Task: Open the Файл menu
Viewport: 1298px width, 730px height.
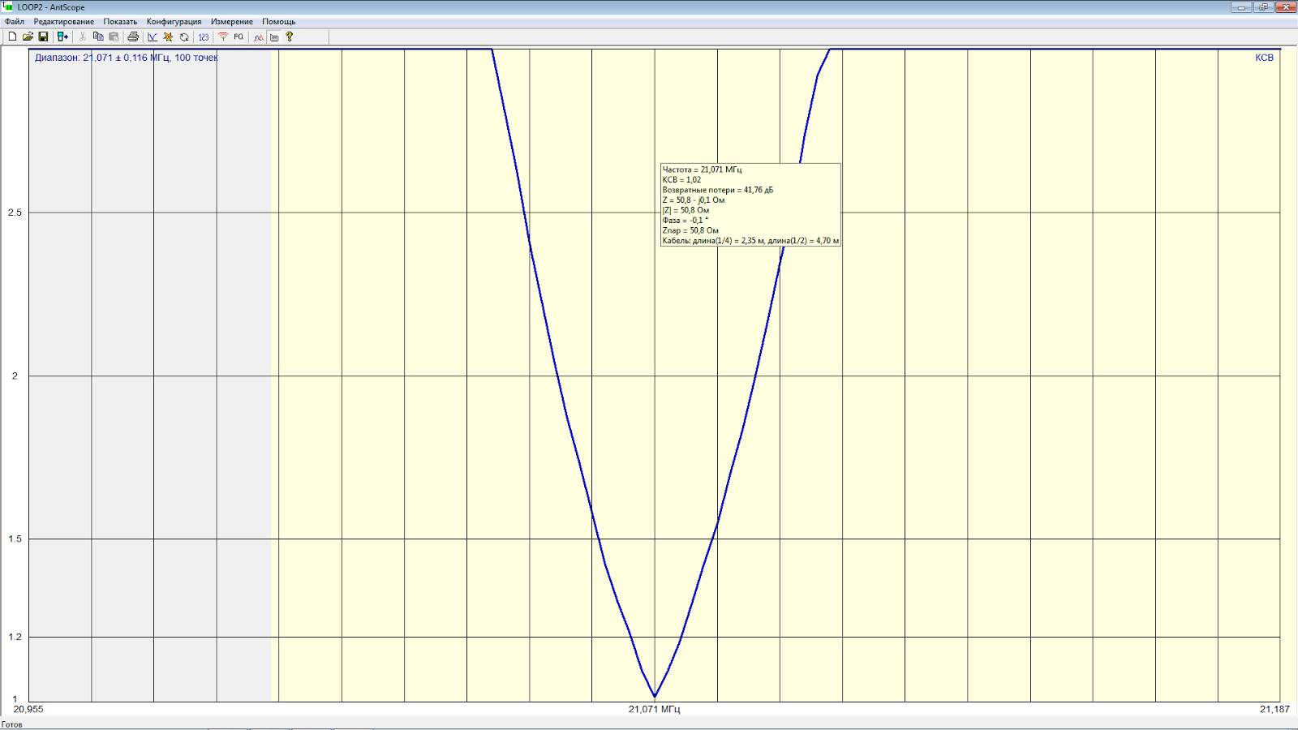Action: [14, 22]
